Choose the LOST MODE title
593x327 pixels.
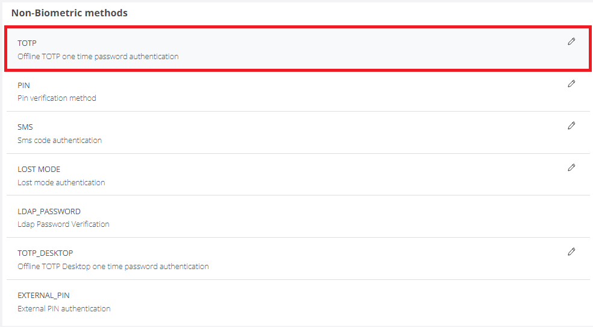(39, 170)
